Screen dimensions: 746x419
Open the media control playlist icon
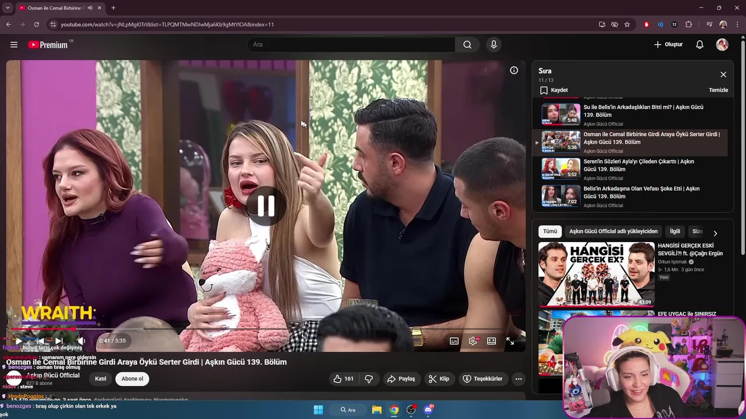tap(709, 24)
